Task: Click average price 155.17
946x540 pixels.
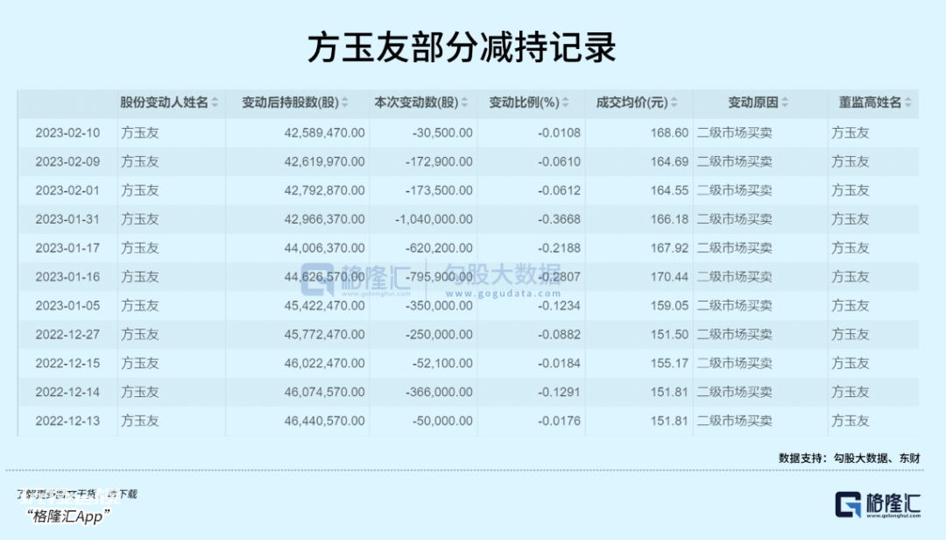Action: tap(669, 363)
